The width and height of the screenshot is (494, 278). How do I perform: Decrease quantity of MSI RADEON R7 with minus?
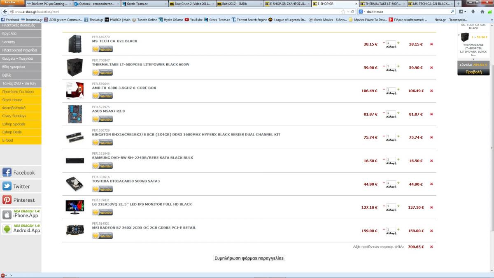[384, 229]
